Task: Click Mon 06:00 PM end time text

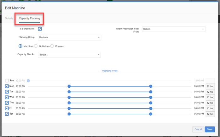Action: [199, 86]
